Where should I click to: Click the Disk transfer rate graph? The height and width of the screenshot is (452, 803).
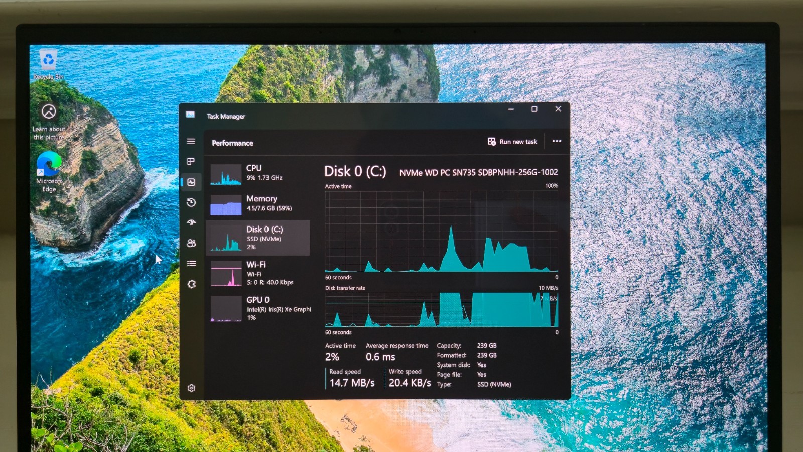coord(442,310)
